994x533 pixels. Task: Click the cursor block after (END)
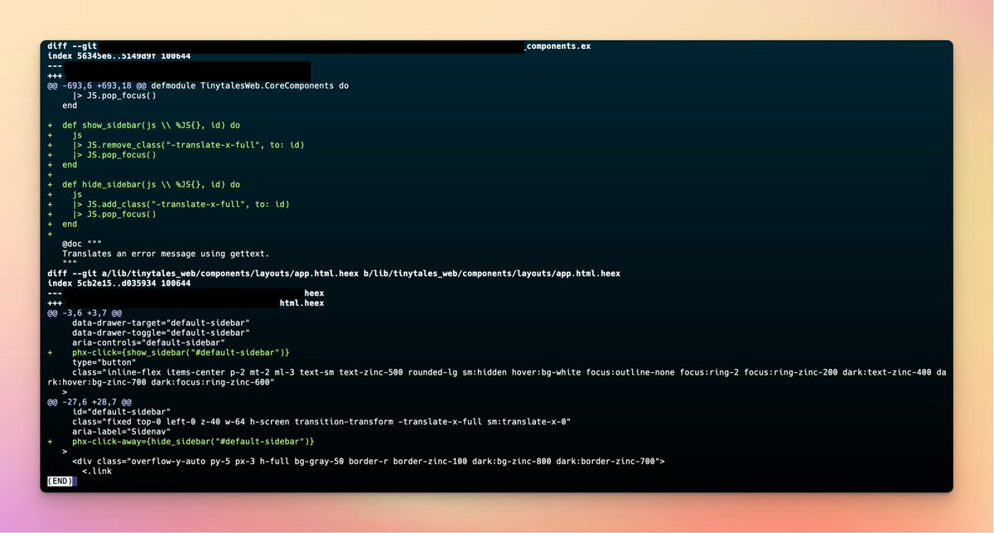(75, 481)
